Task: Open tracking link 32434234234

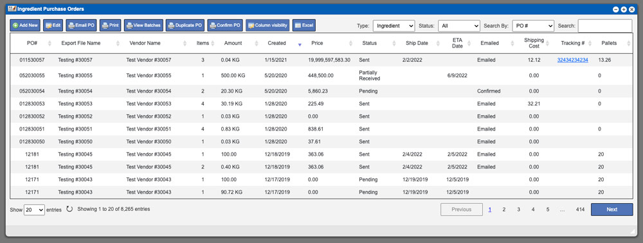Action: tap(572, 60)
